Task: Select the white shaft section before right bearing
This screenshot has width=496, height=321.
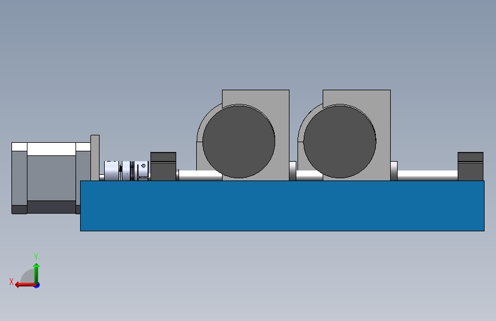Action: coord(427,175)
